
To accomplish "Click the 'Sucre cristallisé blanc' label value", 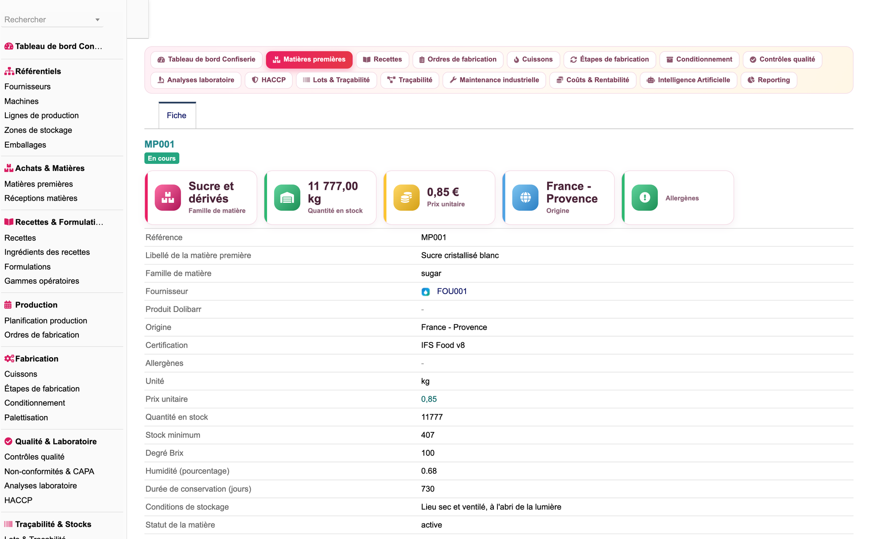I will point(460,256).
